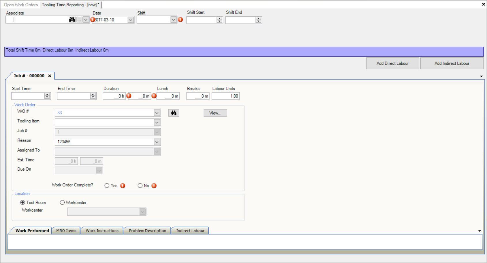The image size is (487, 263).
Task: Expand the Tooling Item dropdown
Action: point(157,123)
